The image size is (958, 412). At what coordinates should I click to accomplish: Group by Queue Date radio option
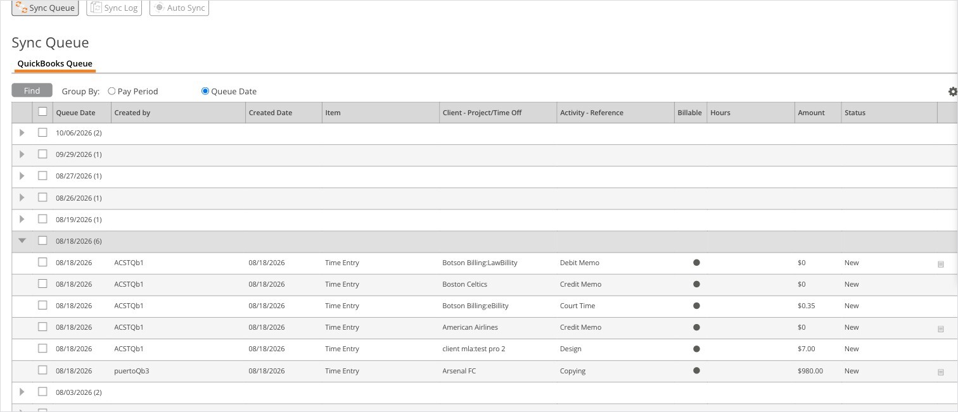[205, 91]
